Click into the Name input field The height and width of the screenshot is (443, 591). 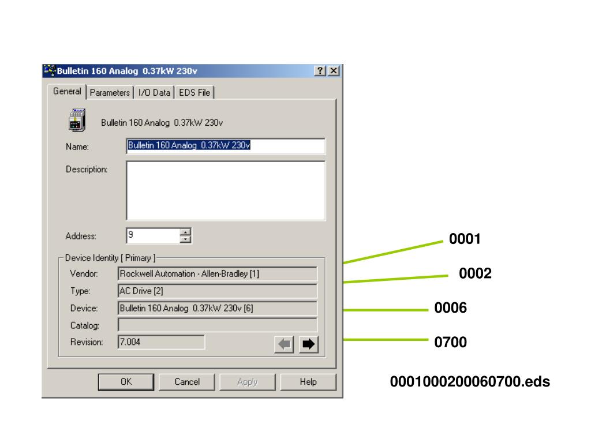point(226,146)
